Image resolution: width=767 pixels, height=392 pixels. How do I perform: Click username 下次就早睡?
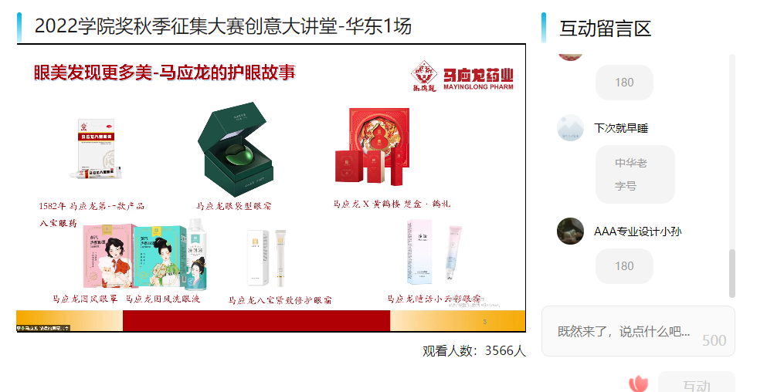pyautogui.click(x=621, y=128)
